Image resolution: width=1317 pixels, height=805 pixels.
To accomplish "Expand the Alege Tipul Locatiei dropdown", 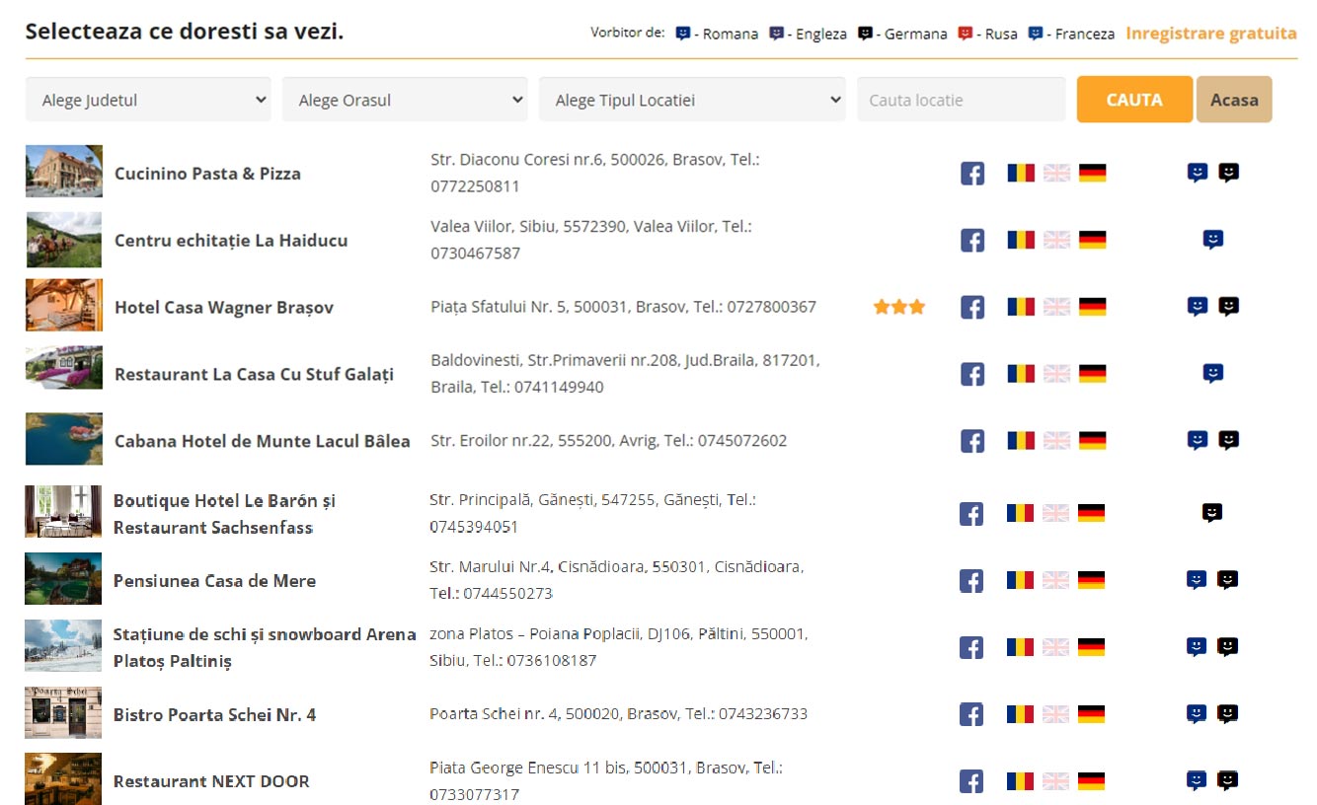I will point(691,100).
